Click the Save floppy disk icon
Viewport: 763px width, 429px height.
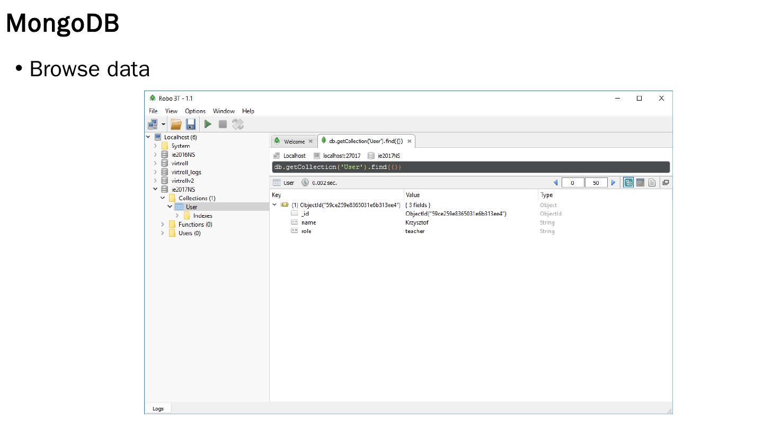(191, 124)
